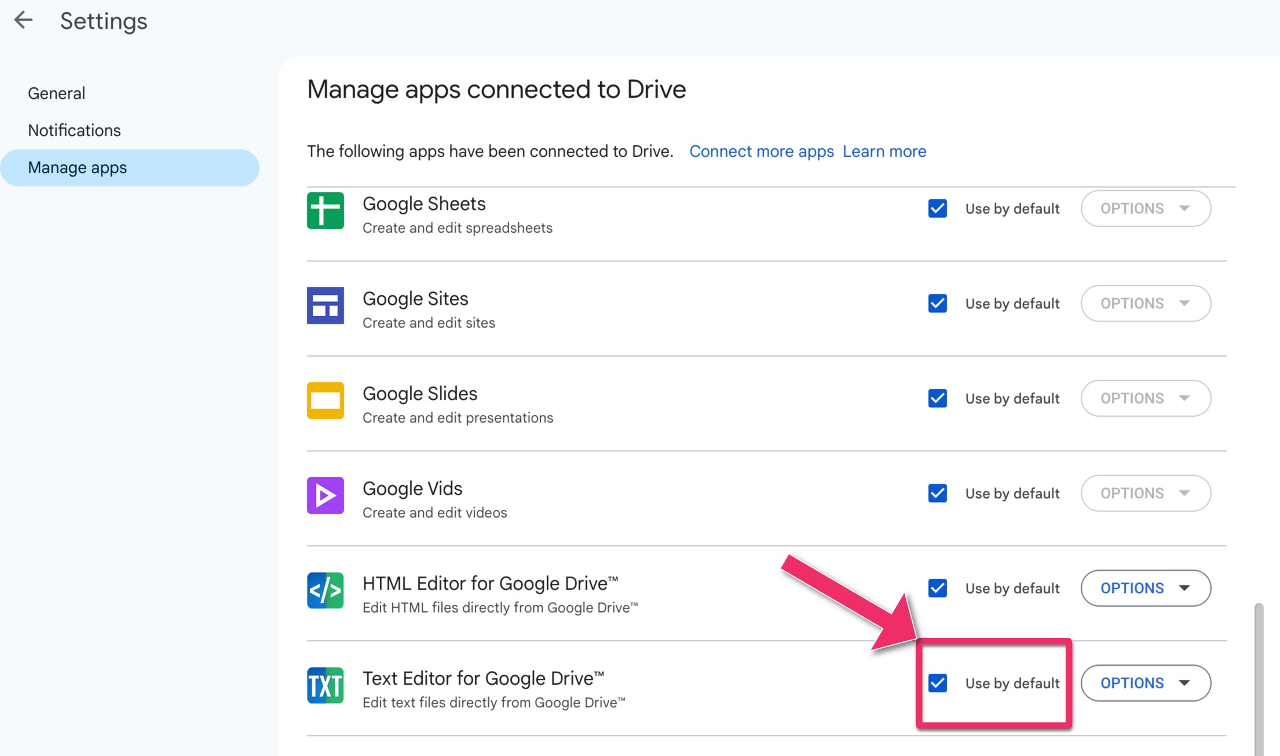Click the Google Sheets app icon
Image resolution: width=1280 pixels, height=756 pixels.
pos(325,210)
